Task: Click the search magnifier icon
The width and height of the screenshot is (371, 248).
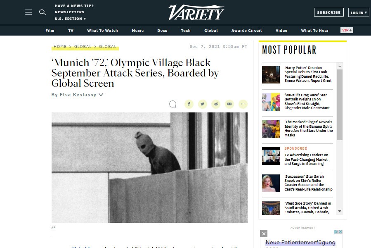Action: point(43,12)
